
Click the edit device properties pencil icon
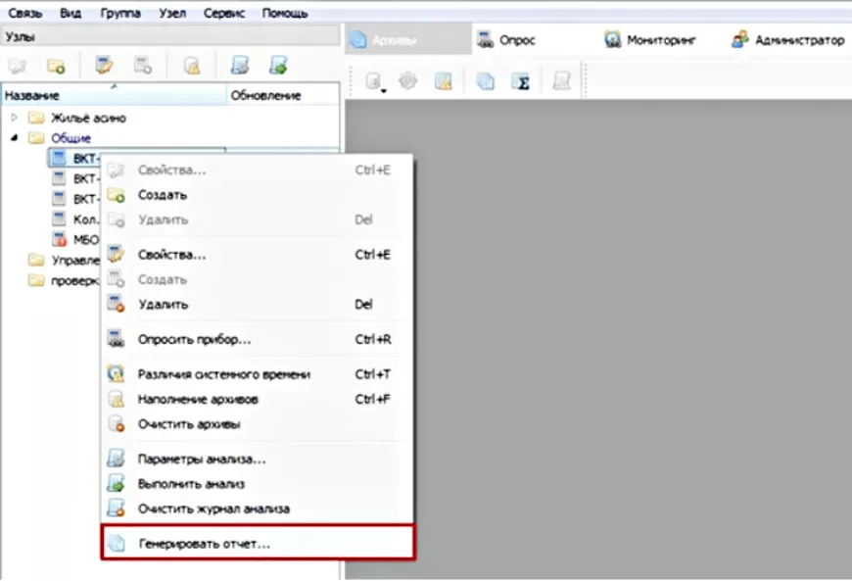click(104, 66)
